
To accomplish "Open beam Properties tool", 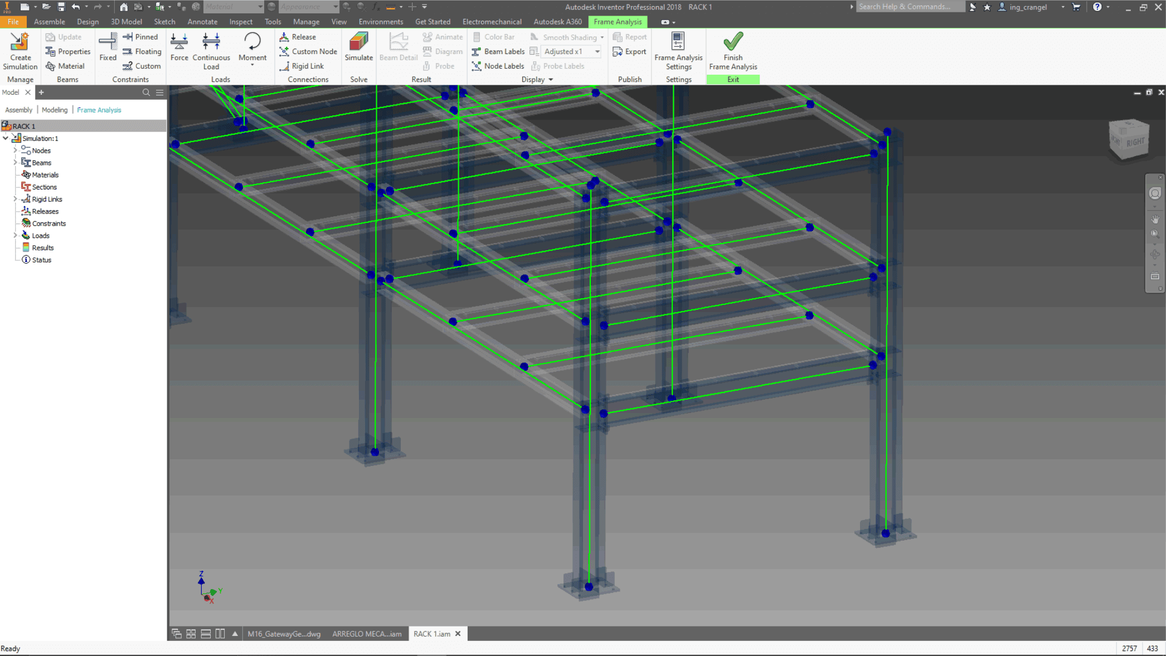I will tap(68, 51).
